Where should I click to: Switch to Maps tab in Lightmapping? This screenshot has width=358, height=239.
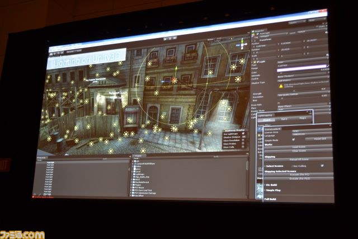pos(303,118)
